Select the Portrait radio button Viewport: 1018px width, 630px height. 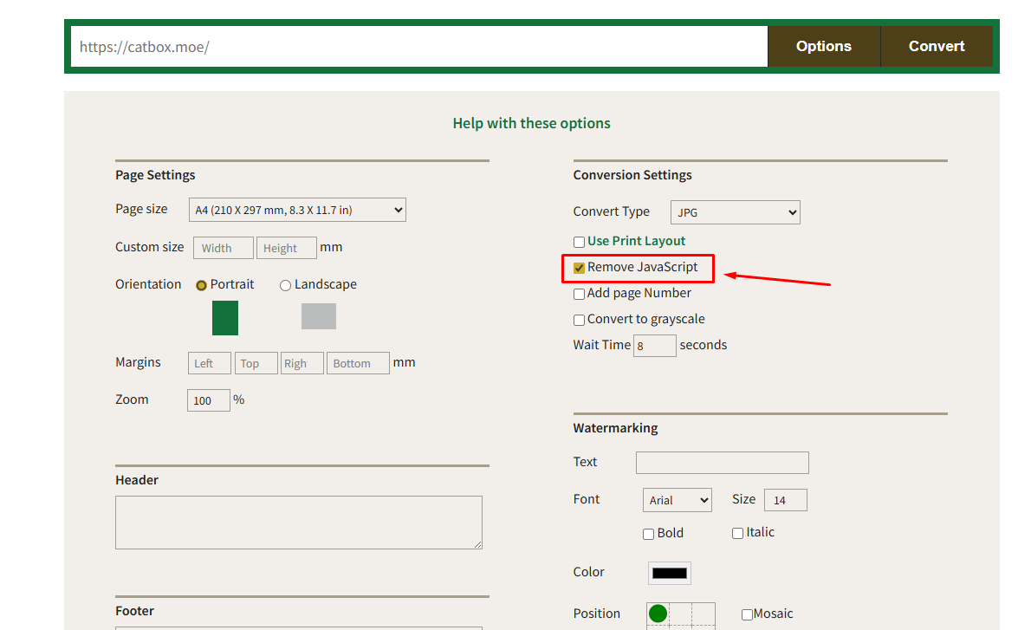[x=201, y=285]
